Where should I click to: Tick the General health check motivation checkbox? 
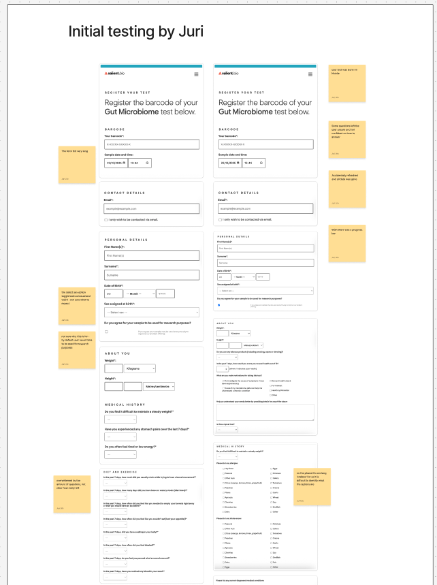tap(271, 381)
